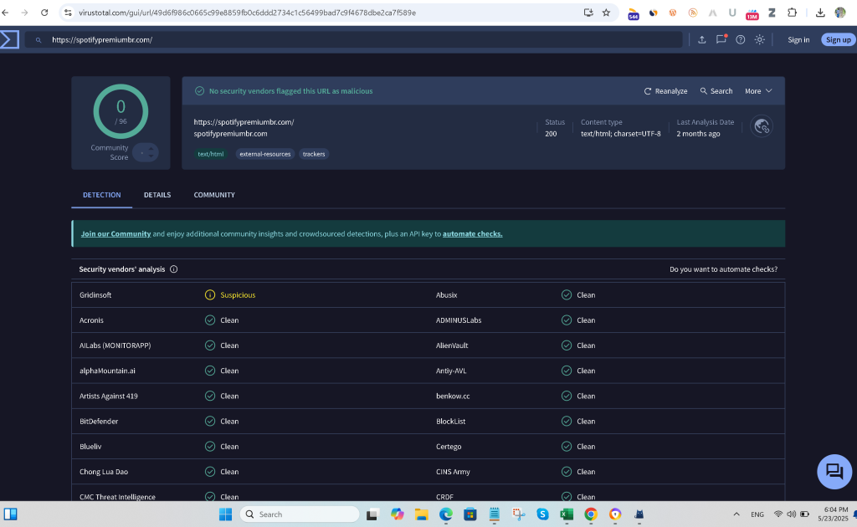Click the install app icon in address bar
Image resolution: width=857 pixels, height=527 pixels.
(588, 13)
